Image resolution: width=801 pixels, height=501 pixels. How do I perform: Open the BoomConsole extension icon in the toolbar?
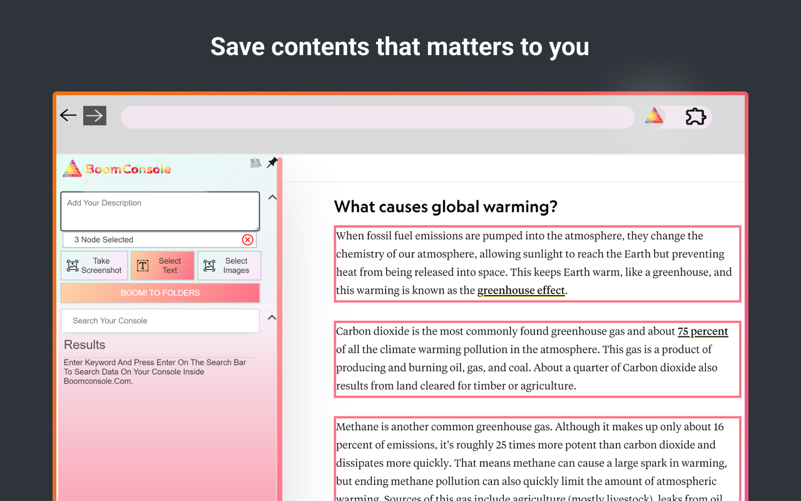(x=654, y=116)
